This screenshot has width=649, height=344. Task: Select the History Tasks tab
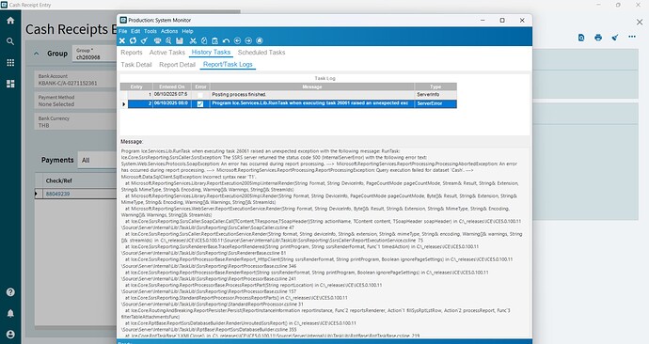click(211, 52)
